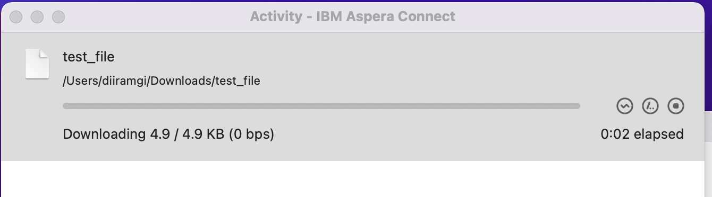Click the test_file name label

pyautogui.click(x=89, y=57)
